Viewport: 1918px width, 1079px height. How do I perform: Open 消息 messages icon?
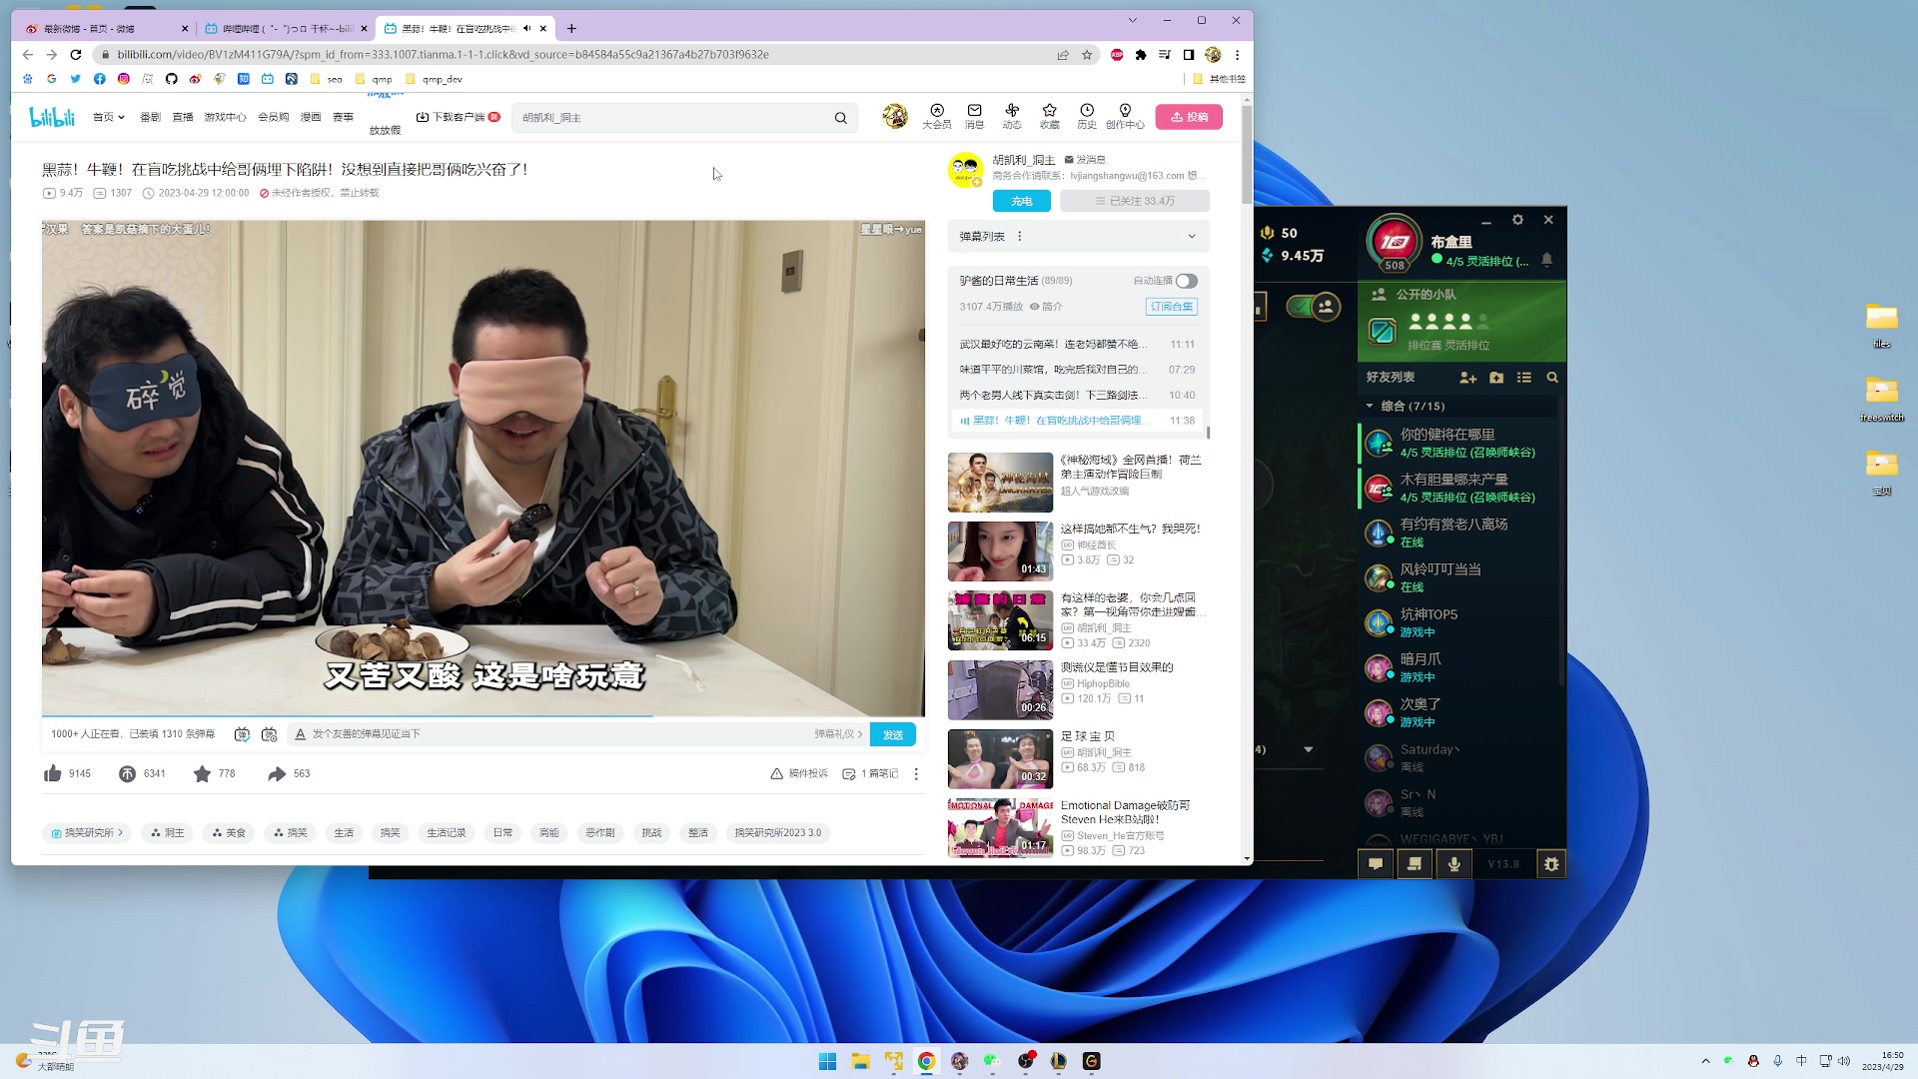click(x=974, y=116)
